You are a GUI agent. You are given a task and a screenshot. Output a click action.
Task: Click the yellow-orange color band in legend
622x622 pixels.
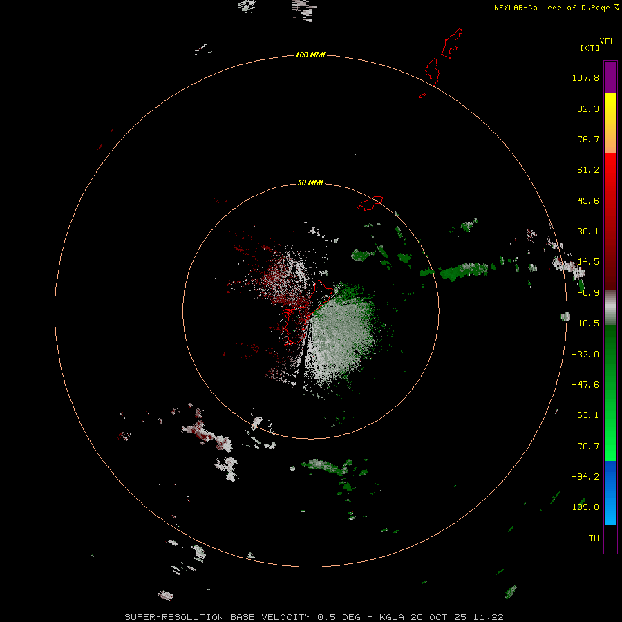click(x=610, y=123)
